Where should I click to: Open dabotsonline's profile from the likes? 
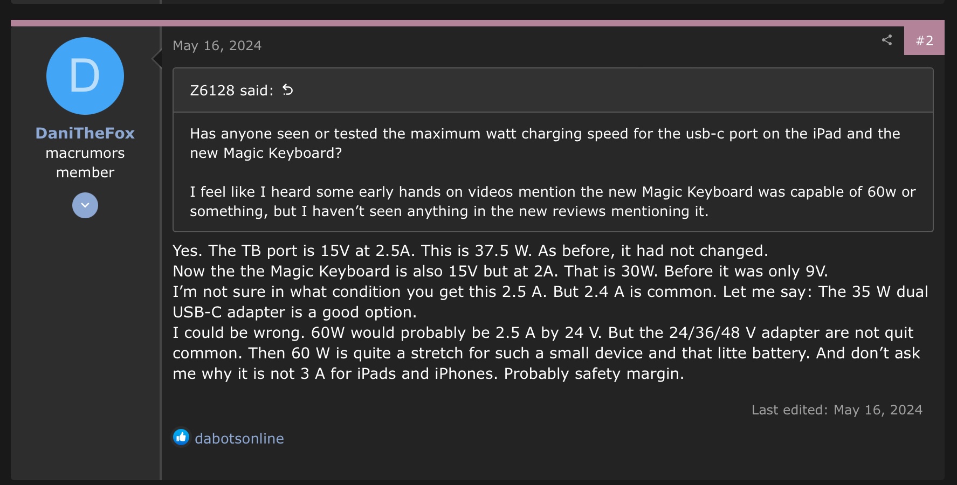point(239,439)
